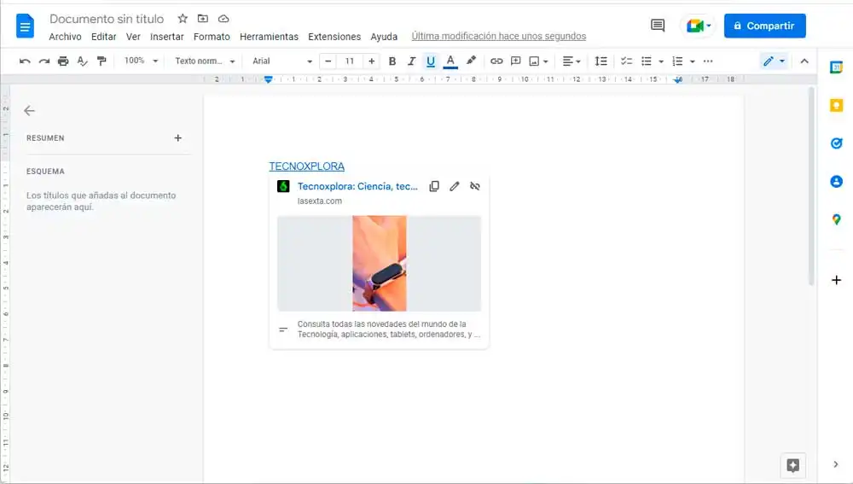
Task: Open Google Maps in the side panel
Action: 836,219
